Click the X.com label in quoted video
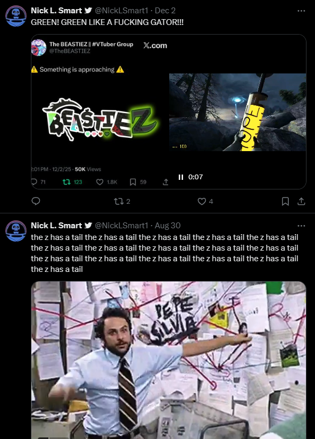 tap(155, 45)
